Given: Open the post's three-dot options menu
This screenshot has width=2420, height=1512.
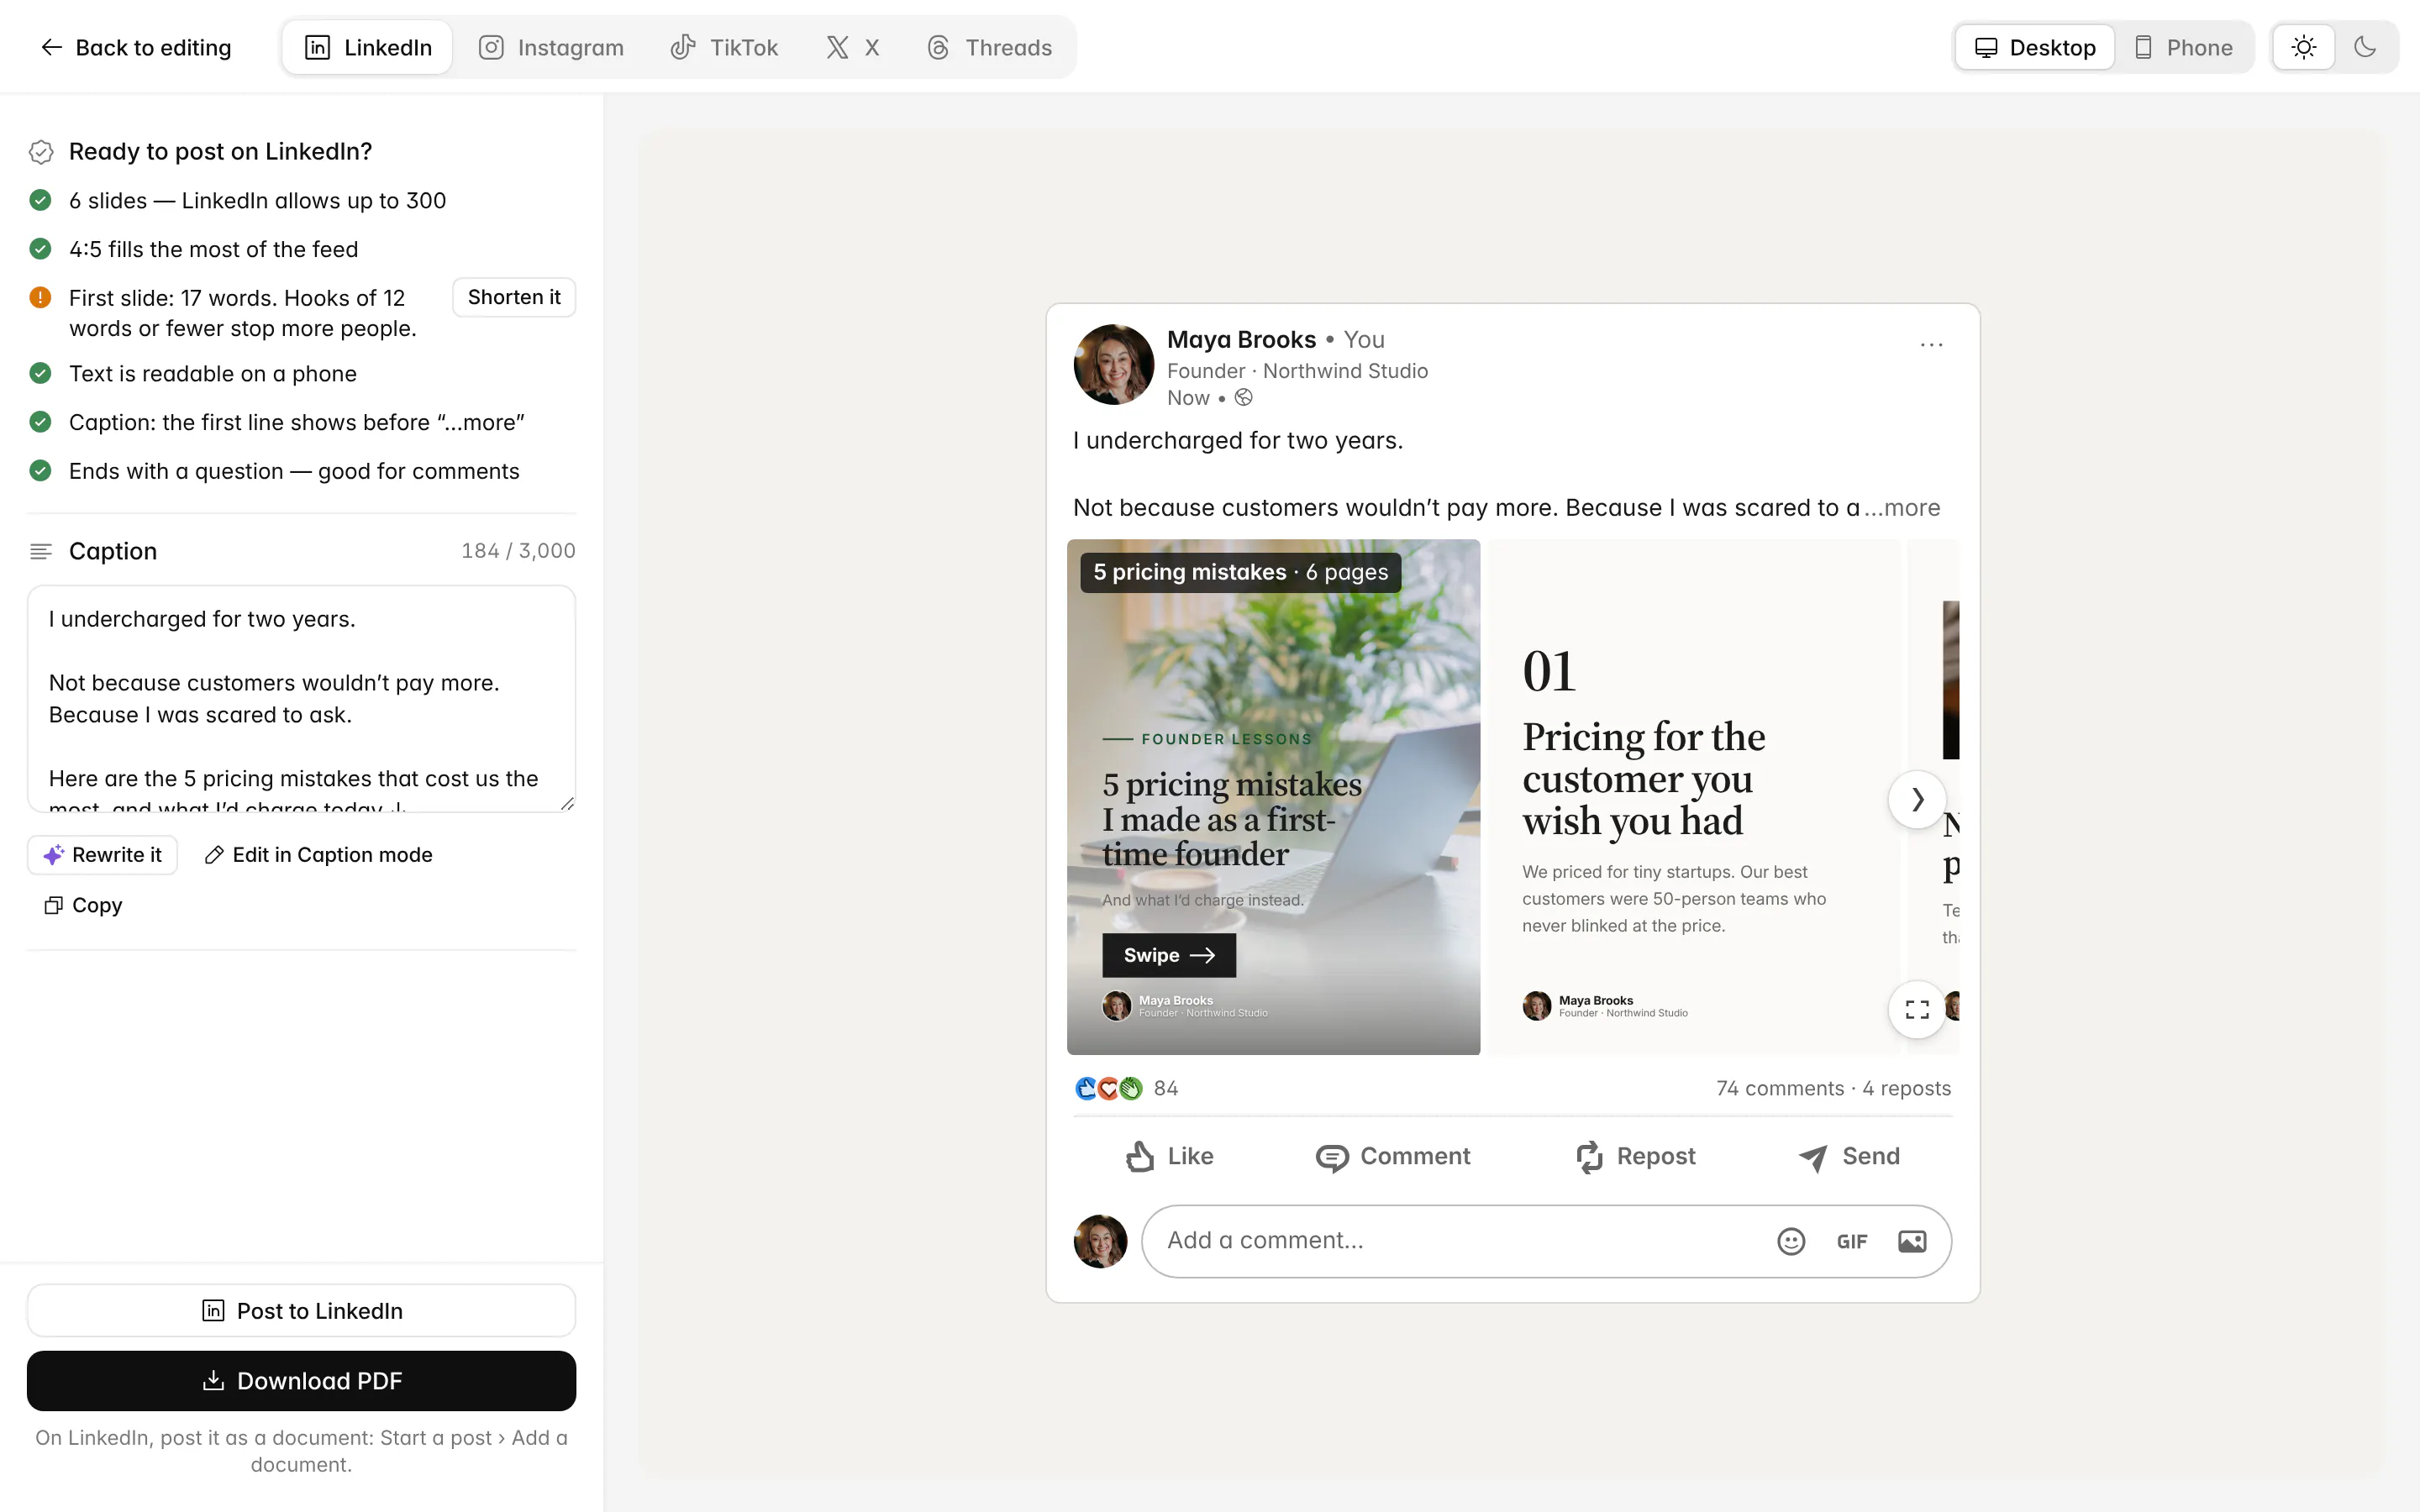Looking at the screenshot, I should 1931,344.
